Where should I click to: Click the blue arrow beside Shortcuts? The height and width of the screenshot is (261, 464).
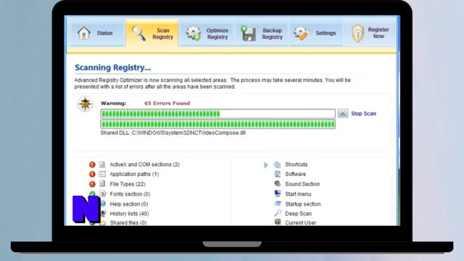pyautogui.click(x=266, y=165)
